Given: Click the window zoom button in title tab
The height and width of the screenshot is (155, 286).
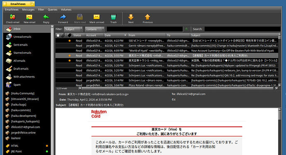Looking at the screenshot, I should pyautogui.click(x=32, y=4).
